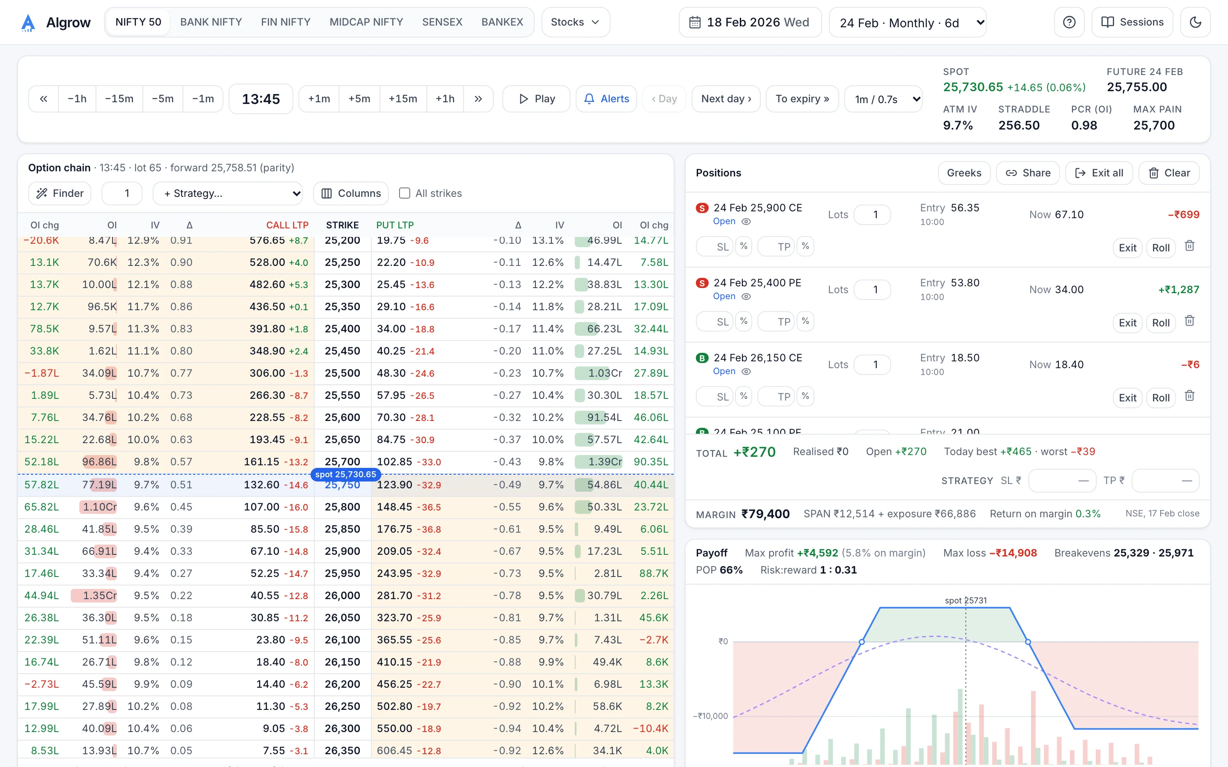Toggle visibility eye for 26,150 CE position

pyautogui.click(x=746, y=372)
